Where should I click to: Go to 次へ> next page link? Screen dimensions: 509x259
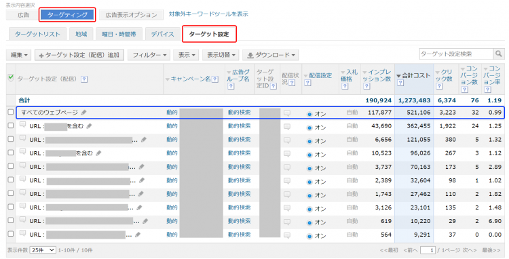(x=470, y=250)
